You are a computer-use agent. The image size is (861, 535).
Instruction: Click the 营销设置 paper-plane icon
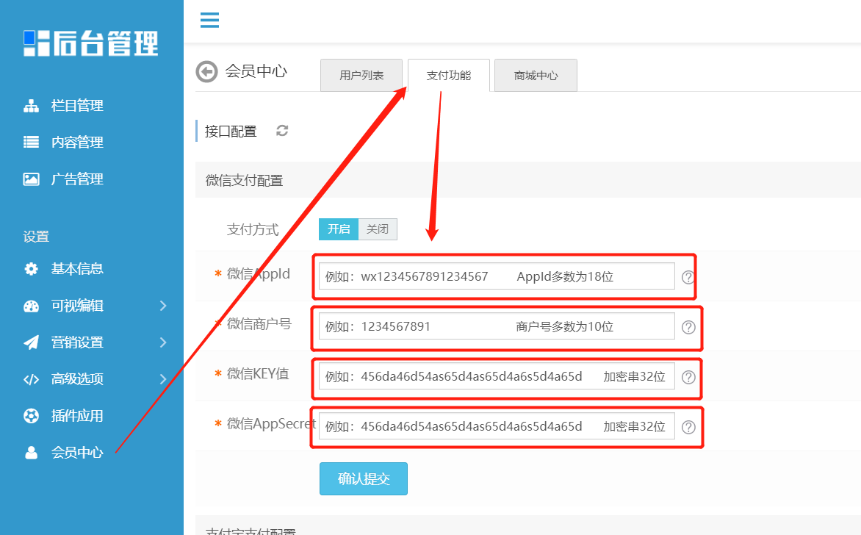31,342
